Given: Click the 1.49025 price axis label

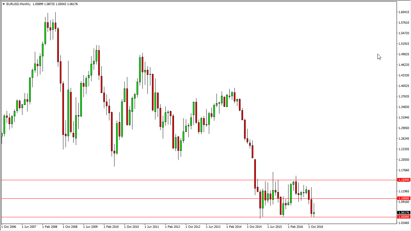Looking at the screenshot, I should click(404, 54).
